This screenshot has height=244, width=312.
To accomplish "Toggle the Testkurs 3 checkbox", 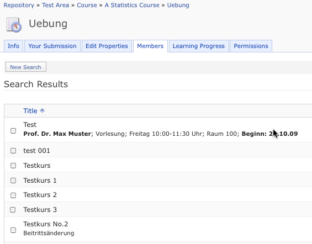I will 13,210.
